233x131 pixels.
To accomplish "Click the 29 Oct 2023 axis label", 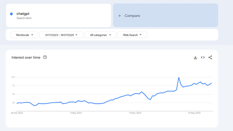I will pos(17,113).
